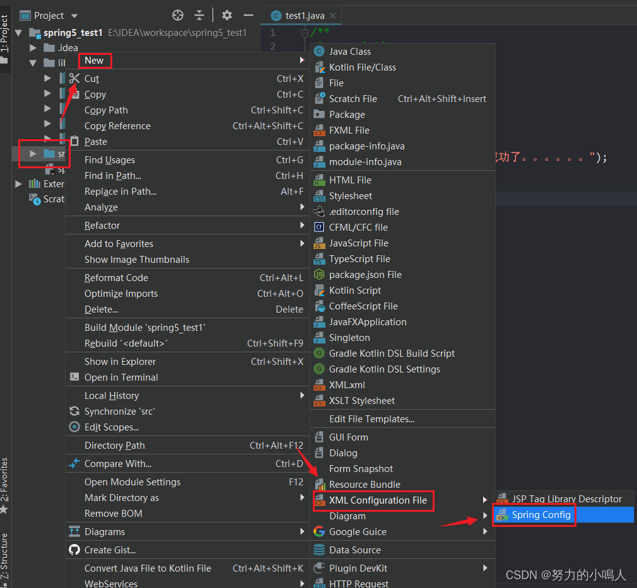Screen dimensions: 637x588
Task: Click the Java Class icon in New submenu
Action: pos(320,51)
